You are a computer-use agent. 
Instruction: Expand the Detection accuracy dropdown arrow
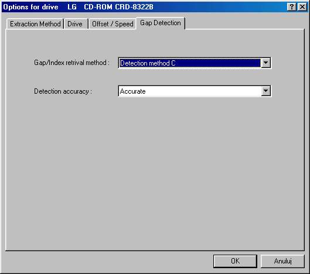tap(265, 91)
